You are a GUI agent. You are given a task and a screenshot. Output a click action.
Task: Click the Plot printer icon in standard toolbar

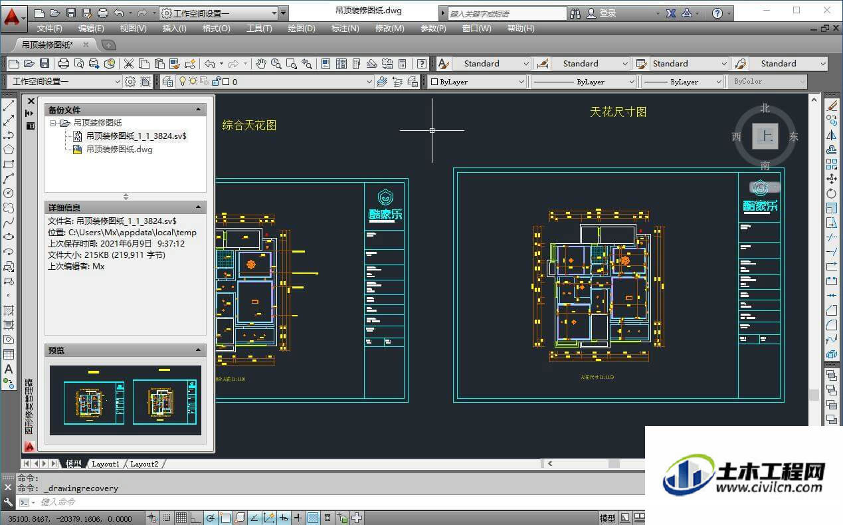[x=64, y=64]
